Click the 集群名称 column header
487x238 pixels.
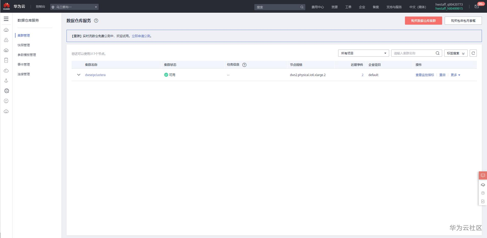pyautogui.click(x=91, y=65)
